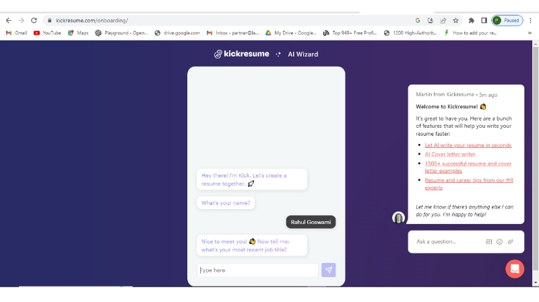This screenshot has height=302, width=539.
Task: Open the Gmail bookmark
Action: click(16, 32)
